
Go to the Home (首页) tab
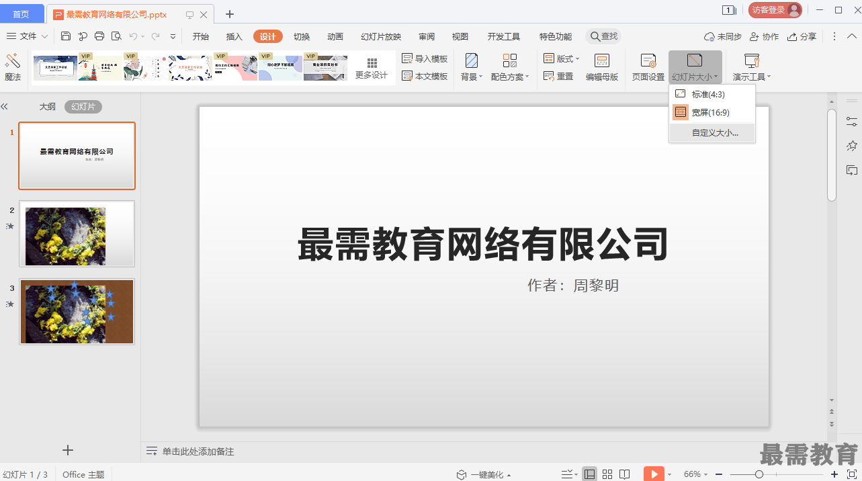pyautogui.click(x=21, y=13)
